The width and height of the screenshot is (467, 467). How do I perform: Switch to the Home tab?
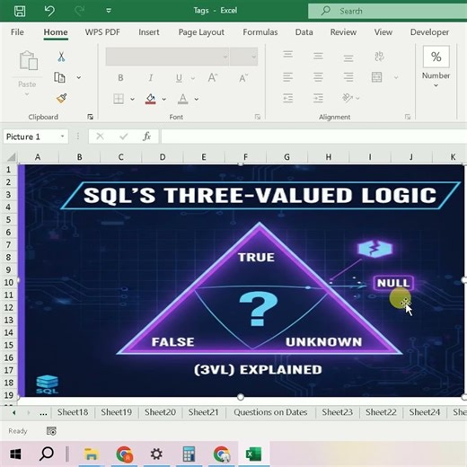(56, 32)
